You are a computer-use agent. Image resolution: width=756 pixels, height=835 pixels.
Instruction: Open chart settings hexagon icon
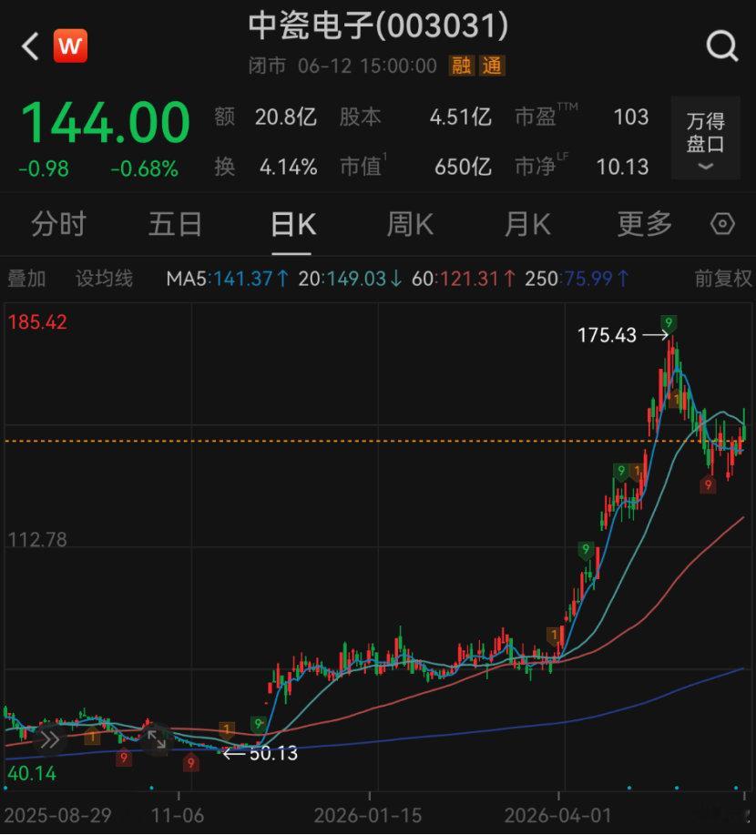coord(722,224)
